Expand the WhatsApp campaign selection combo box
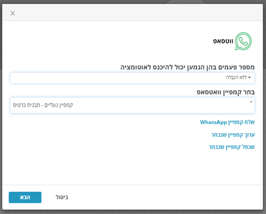The width and height of the screenshot is (266, 214). [x=133, y=105]
